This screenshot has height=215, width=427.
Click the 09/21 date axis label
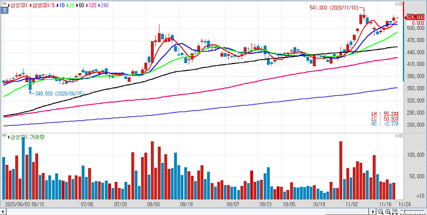click(265, 204)
